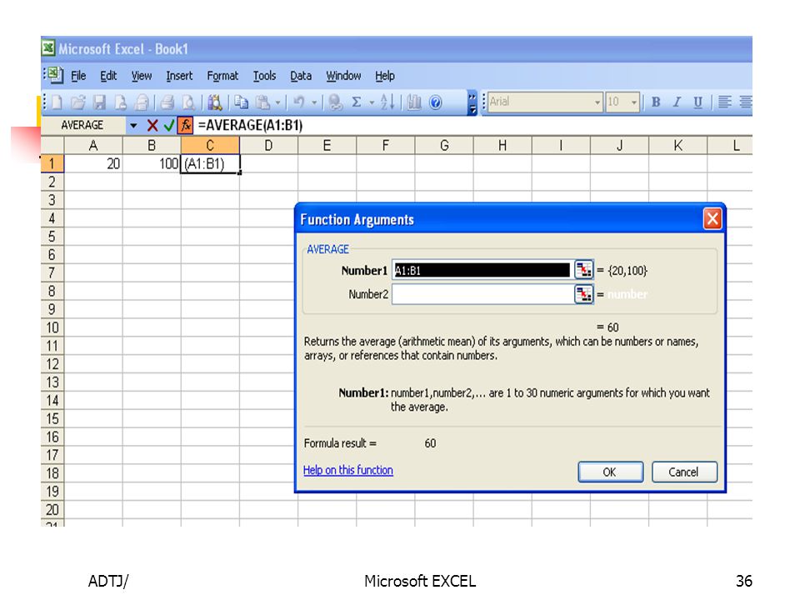Open the font size 10 dropdown
Screen dimensions: 800x600
633,102
